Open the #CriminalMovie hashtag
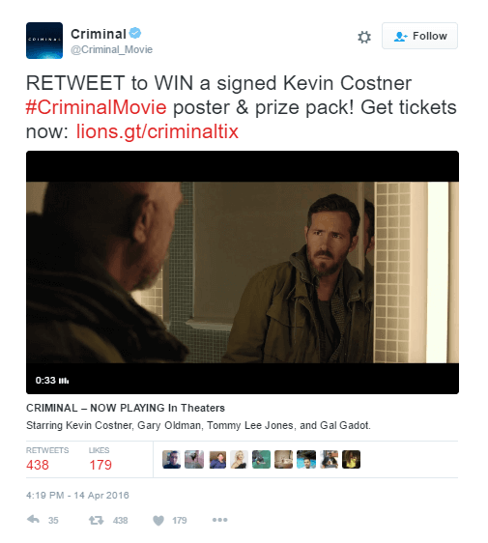 click(x=97, y=107)
